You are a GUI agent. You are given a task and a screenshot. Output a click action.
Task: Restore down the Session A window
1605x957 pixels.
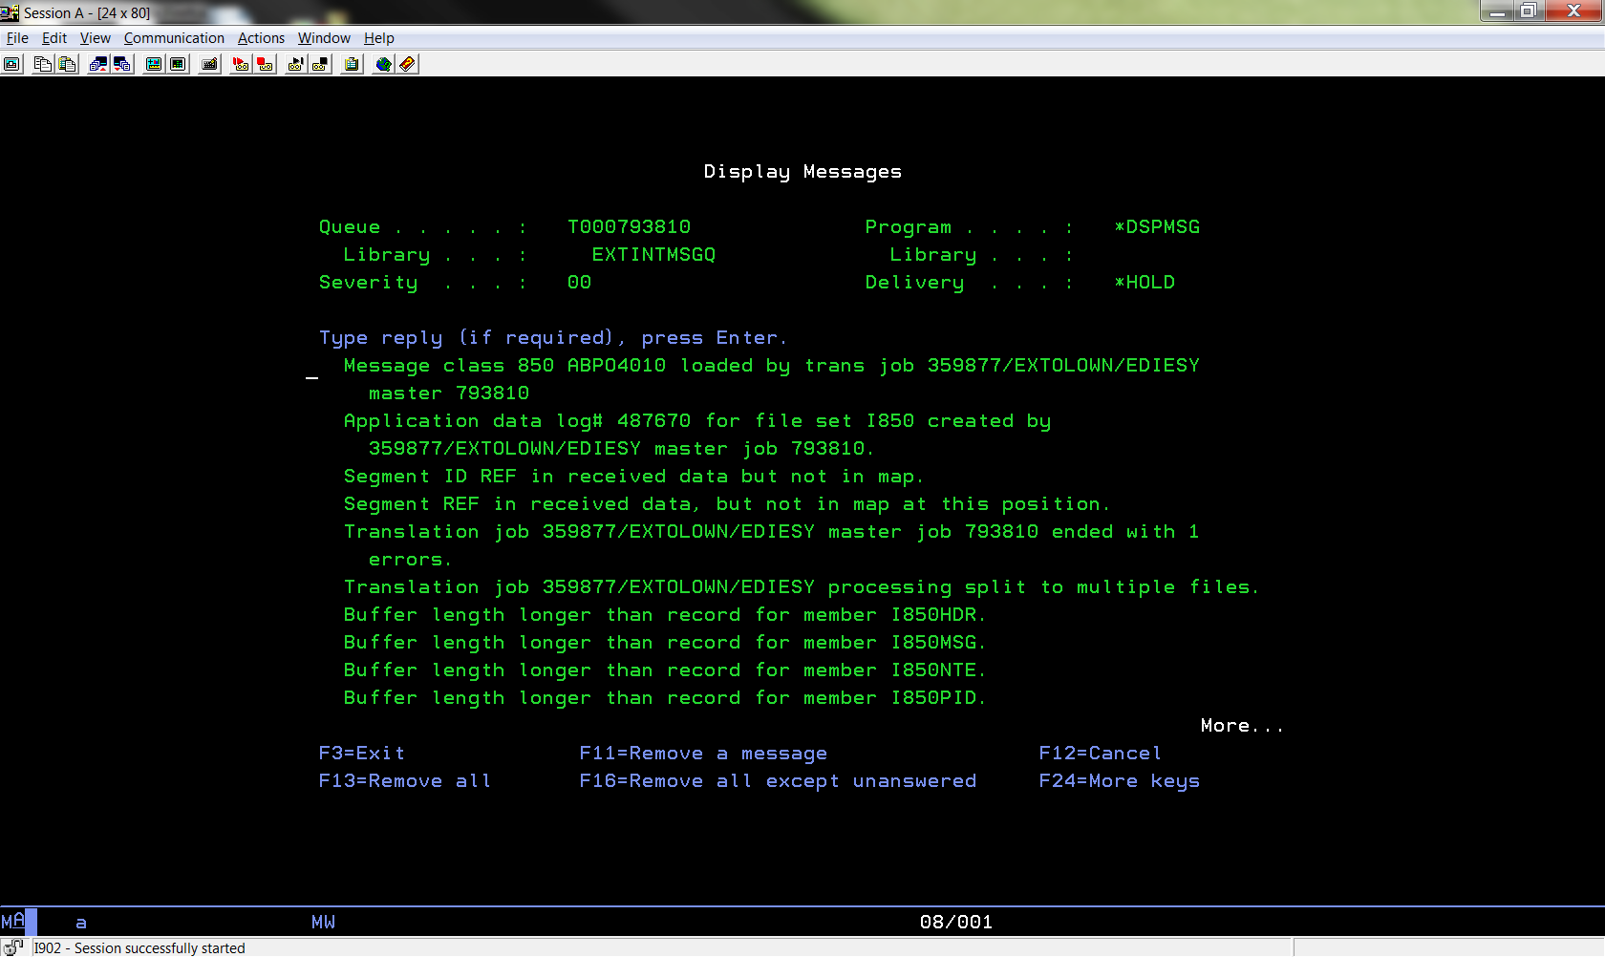[x=1529, y=11]
